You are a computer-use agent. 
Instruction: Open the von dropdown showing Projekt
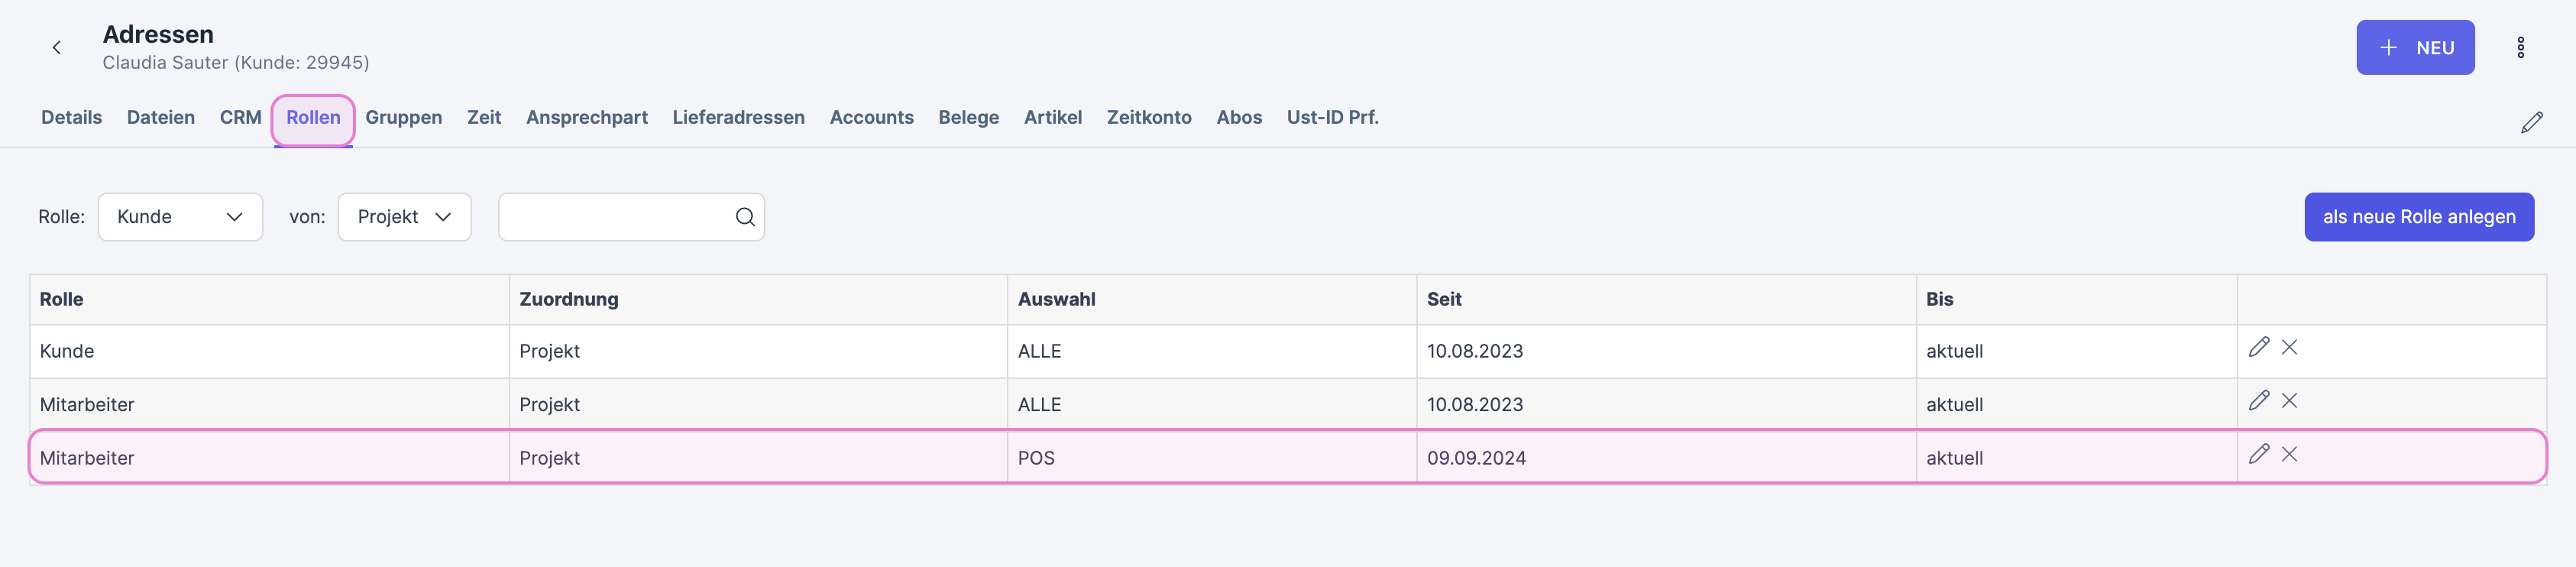pyautogui.click(x=404, y=216)
